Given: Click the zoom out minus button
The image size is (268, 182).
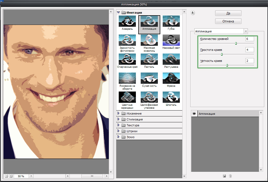Looking at the screenshot, I should click(x=6, y=176).
